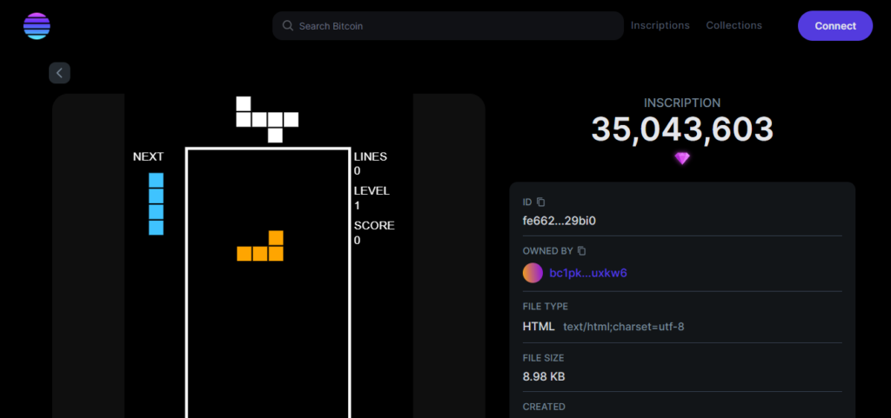Screen dimensions: 891x418
Task: Click the blue I-piece under NEXT
Action: click(156, 204)
